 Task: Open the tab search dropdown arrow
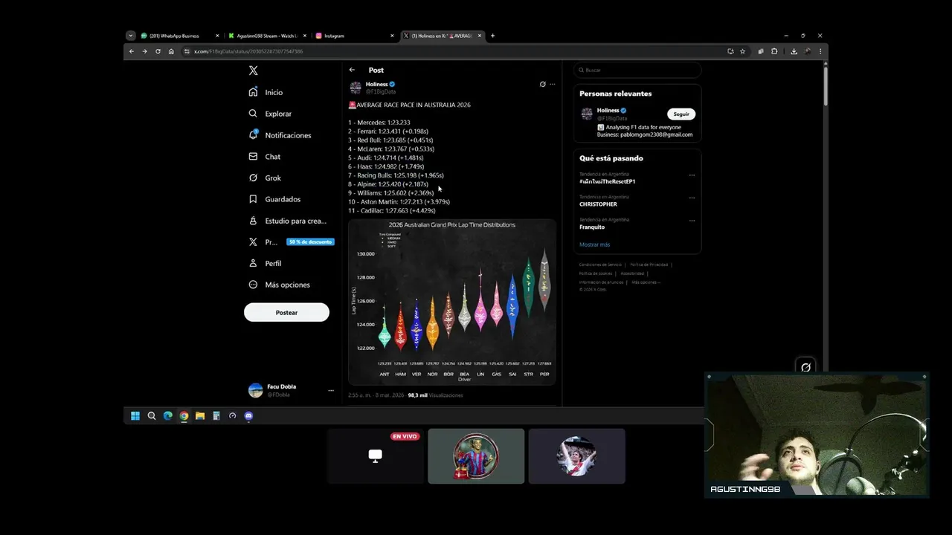coord(131,36)
